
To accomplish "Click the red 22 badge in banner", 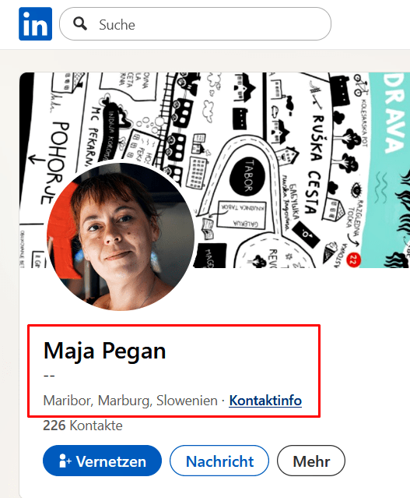I will [x=353, y=260].
